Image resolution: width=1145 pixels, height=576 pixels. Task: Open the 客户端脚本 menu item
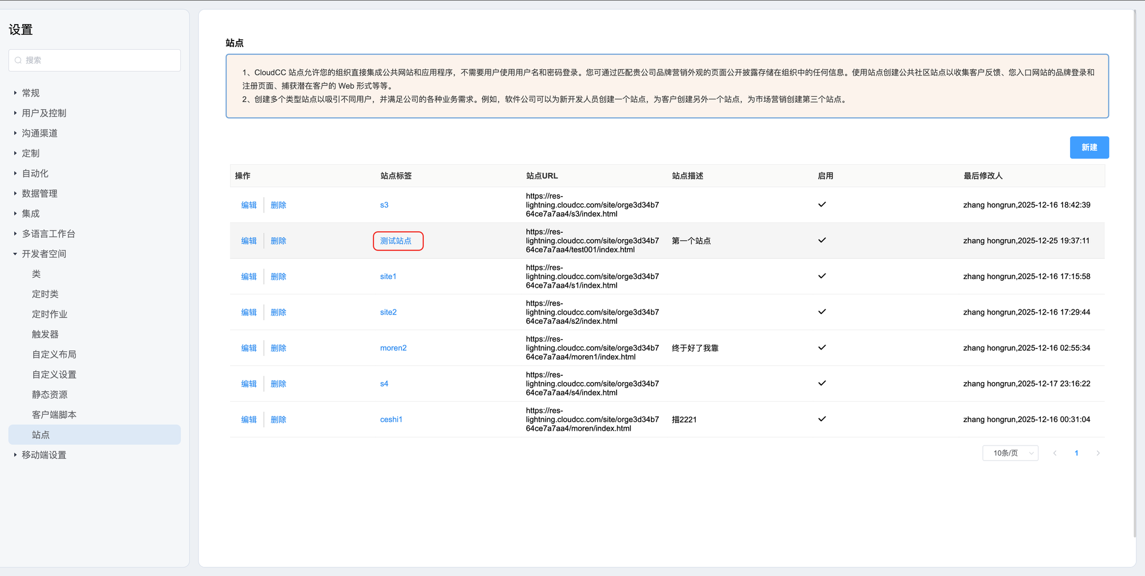(x=54, y=415)
